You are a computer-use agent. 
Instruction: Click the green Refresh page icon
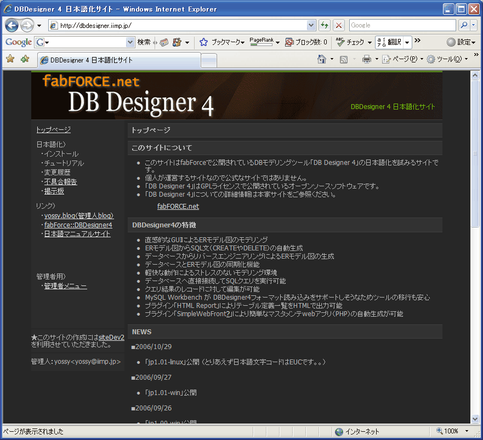[325, 25]
